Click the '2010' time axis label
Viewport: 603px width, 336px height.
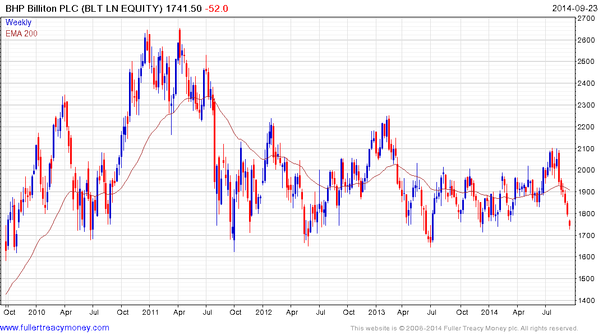coord(37,312)
